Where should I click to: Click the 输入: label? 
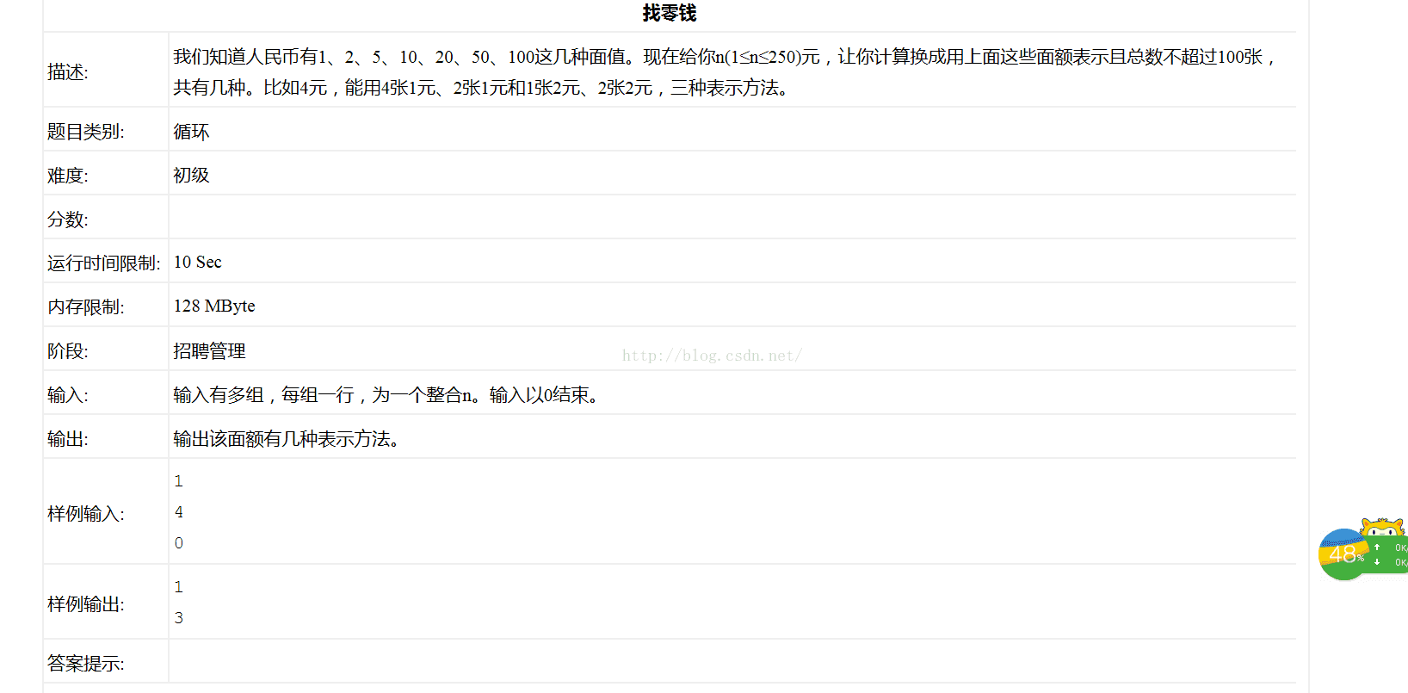pyautogui.click(x=67, y=395)
